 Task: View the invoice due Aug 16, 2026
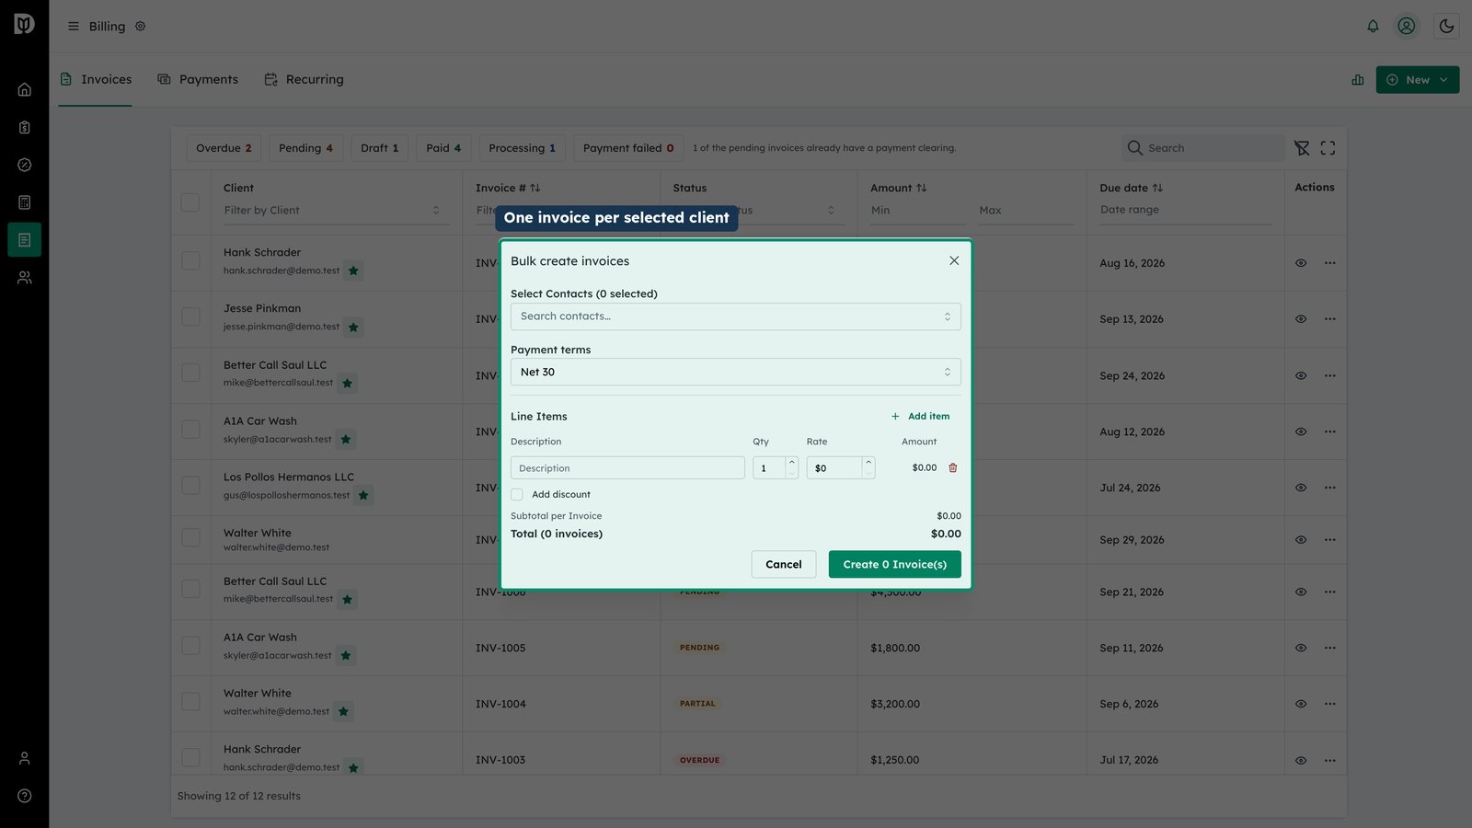[x=1301, y=263]
